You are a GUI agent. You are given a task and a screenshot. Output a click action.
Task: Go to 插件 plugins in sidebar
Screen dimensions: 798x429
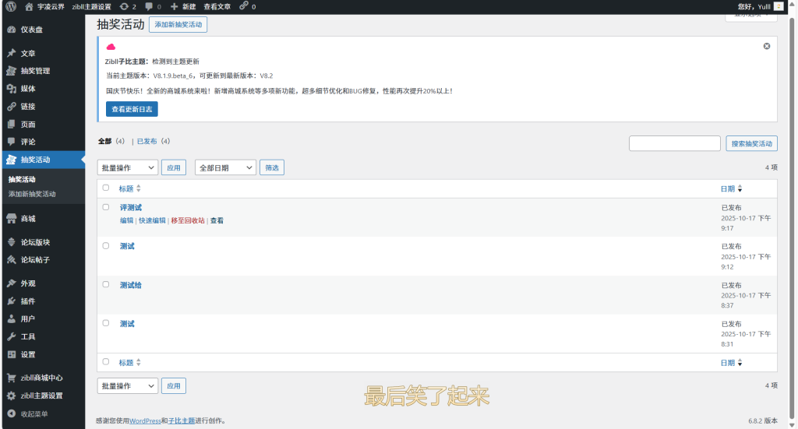pyautogui.click(x=27, y=301)
